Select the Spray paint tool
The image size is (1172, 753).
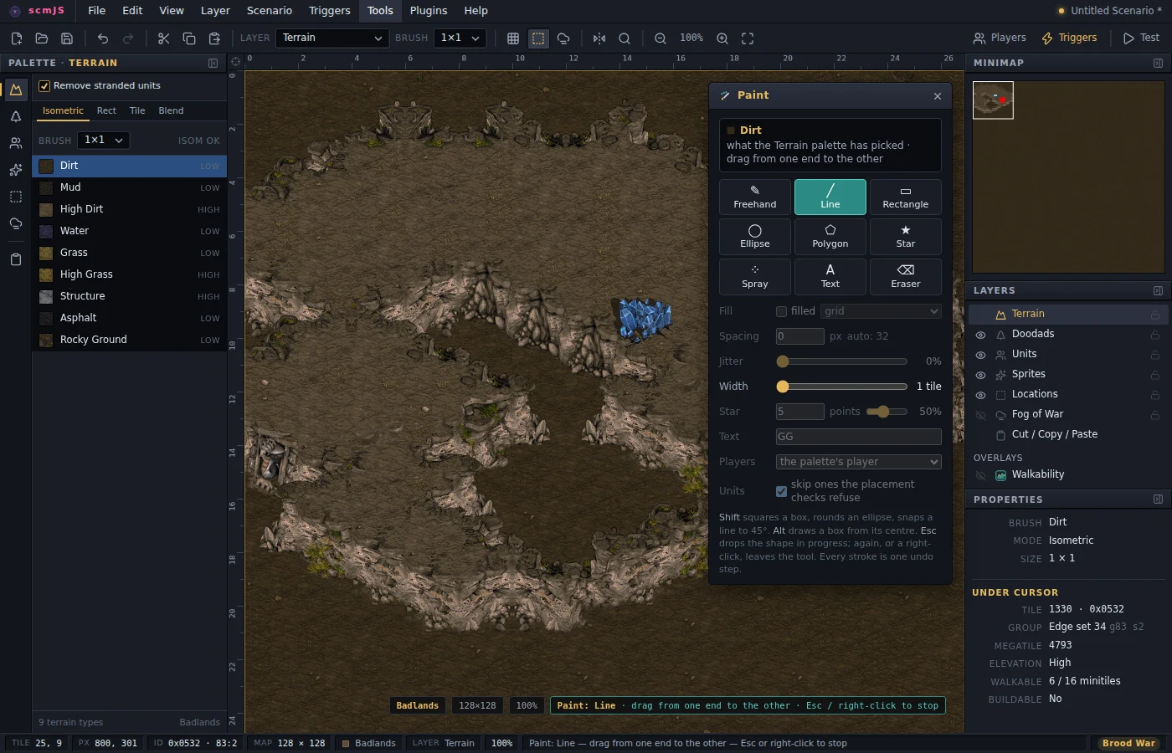pyautogui.click(x=755, y=277)
